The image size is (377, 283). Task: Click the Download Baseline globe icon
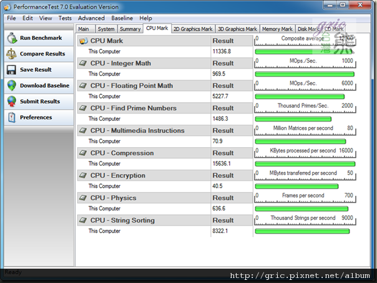click(11, 85)
